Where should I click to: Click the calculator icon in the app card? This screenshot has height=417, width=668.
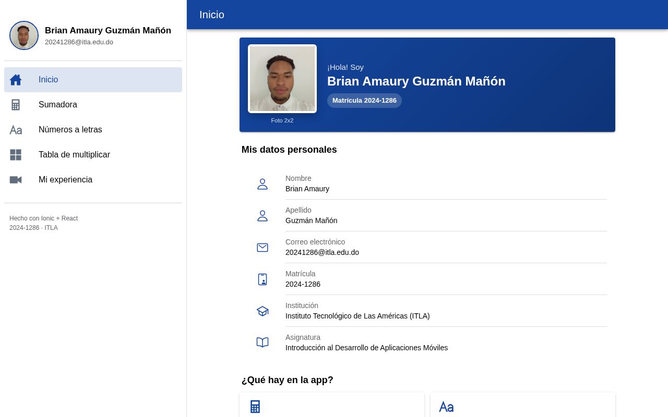tap(255, 407)
